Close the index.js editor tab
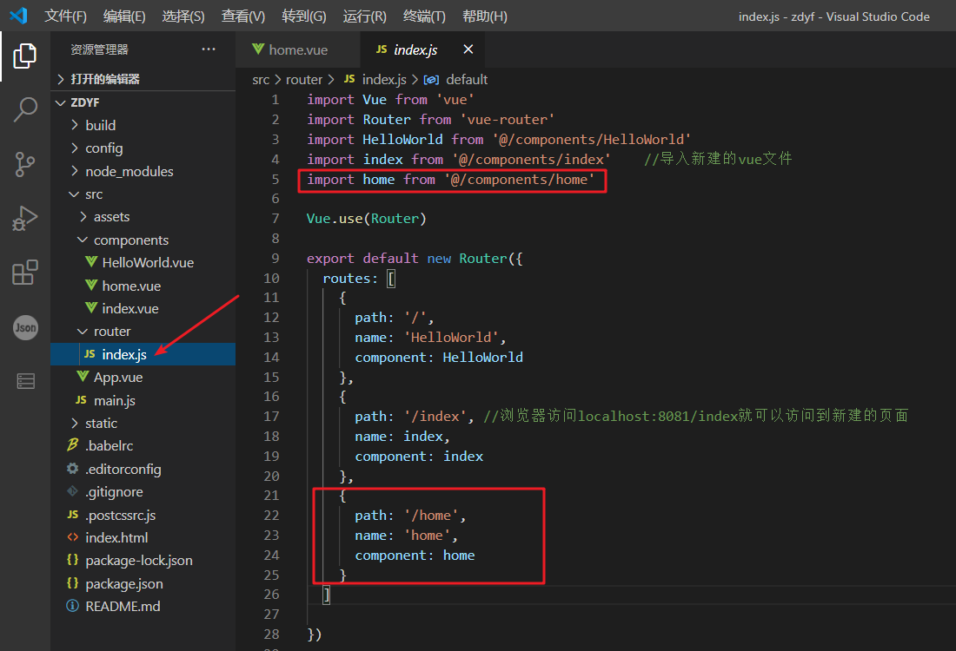Image resolution: width=956 pixels, height=651 pixels. 468,49
